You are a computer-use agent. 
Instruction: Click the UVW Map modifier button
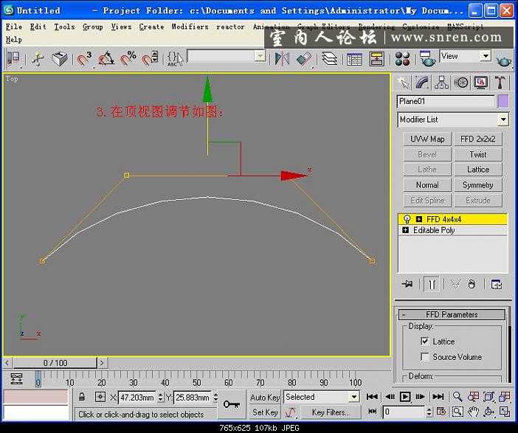coord(427,139)
